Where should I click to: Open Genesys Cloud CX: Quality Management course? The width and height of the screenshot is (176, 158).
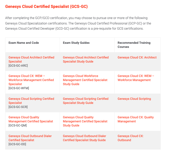pyautogui.click(x=136, y=119)
